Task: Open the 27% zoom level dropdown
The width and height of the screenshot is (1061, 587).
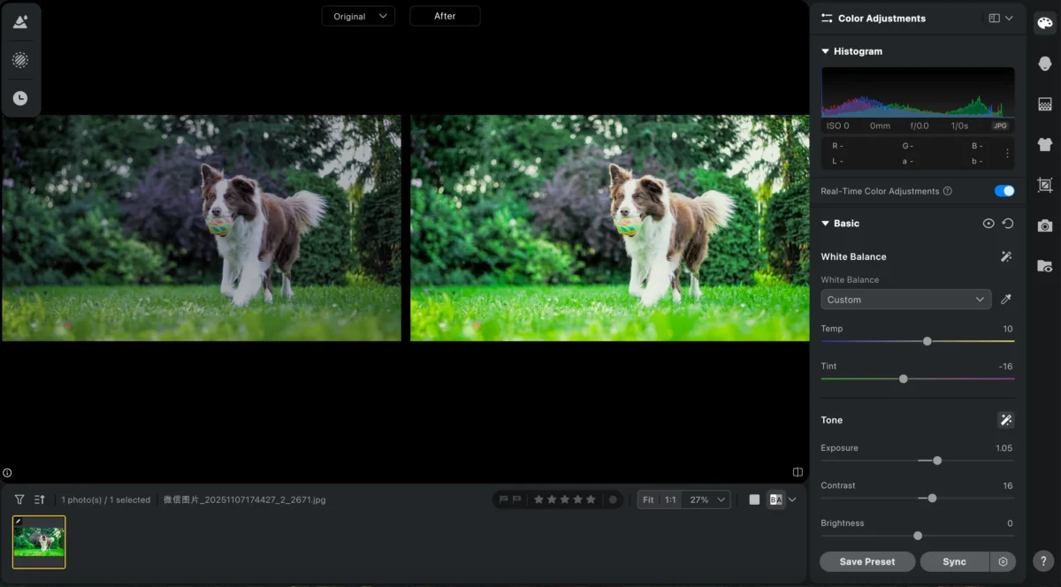Action: click(706, 499)
